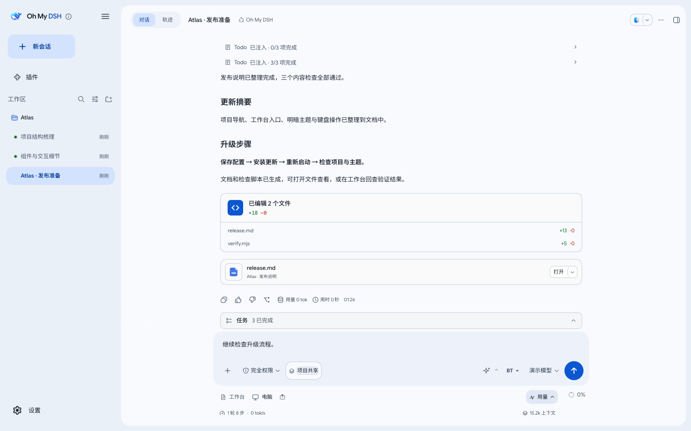
Task: Open the dropdown arrow next to 打开
Action: pos(572,272)
